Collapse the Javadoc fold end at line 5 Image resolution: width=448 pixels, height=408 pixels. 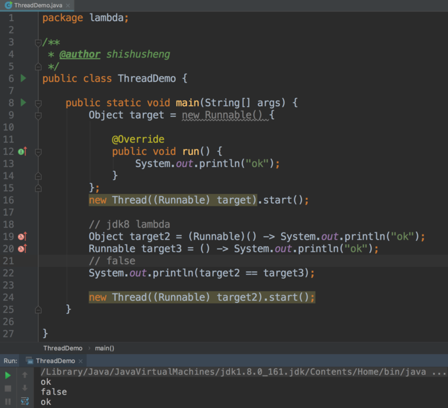[38, 67]
